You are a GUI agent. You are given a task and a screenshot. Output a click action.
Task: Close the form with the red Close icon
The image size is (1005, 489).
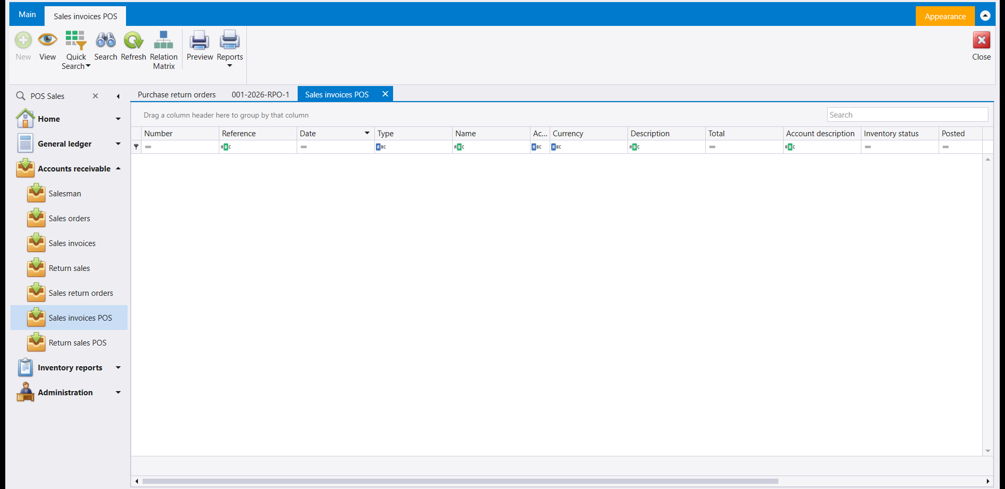coord(981,40)
